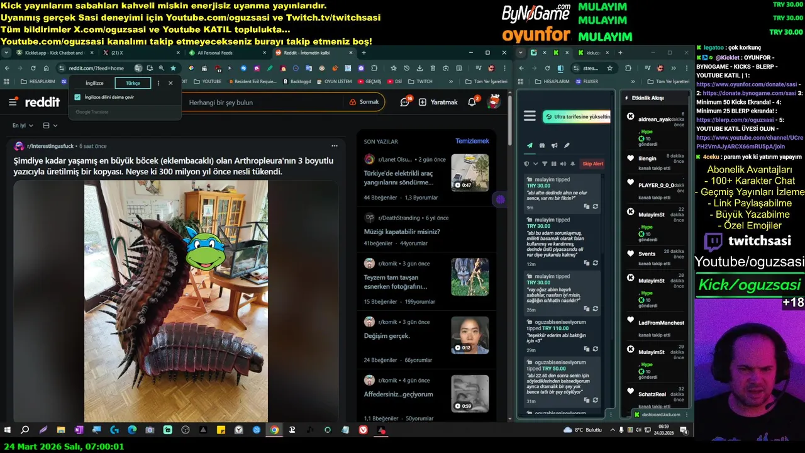Open downloads icon in Reddit window toolbar
The image size is (805, 453).
tap(419, 68)
